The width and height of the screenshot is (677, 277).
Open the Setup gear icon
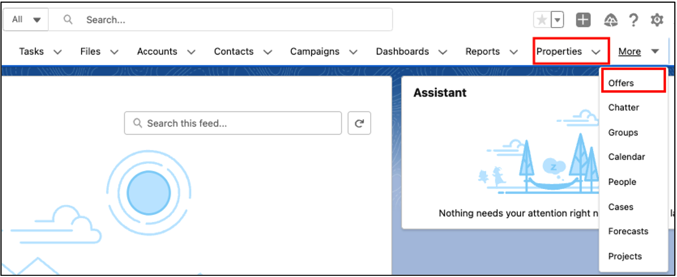coord(657,20)
